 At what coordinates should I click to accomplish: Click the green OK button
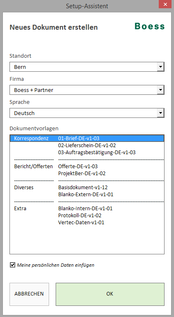point(110,294)
